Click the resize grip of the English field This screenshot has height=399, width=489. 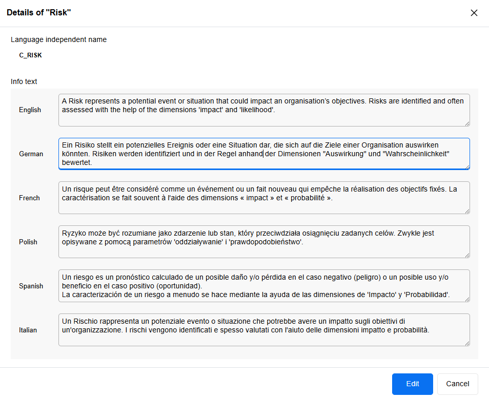[467, 124]
